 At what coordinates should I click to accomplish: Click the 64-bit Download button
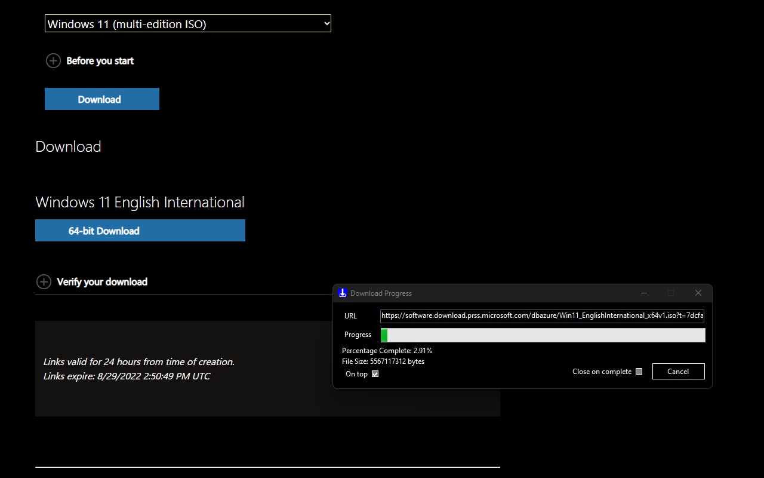pos(140,231)
